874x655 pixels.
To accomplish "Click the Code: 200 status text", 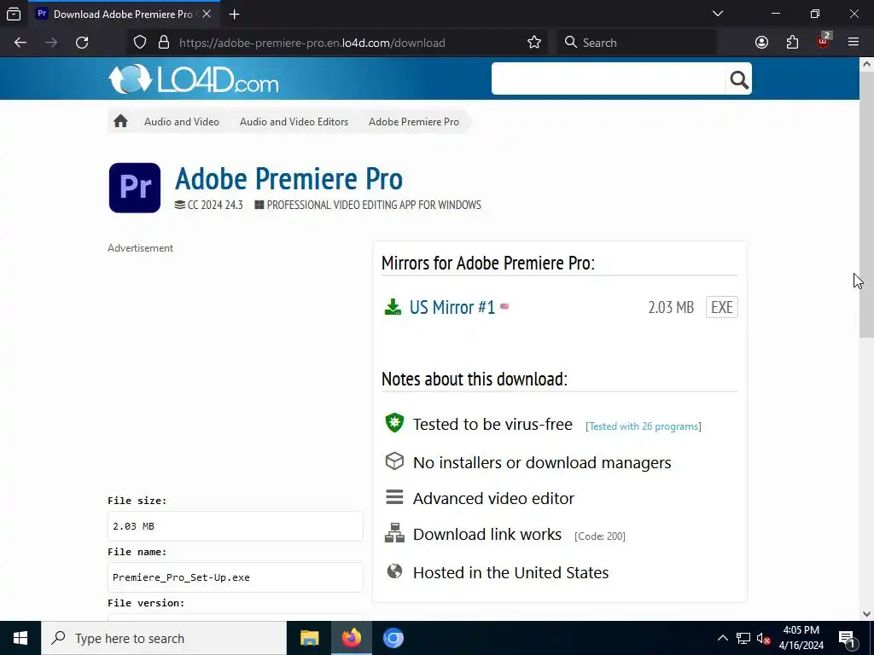I will 600,536.
